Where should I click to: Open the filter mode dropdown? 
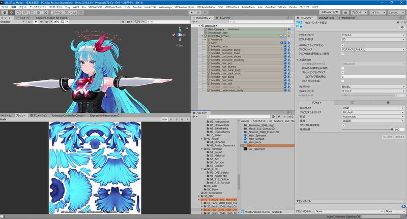(373, 91)
